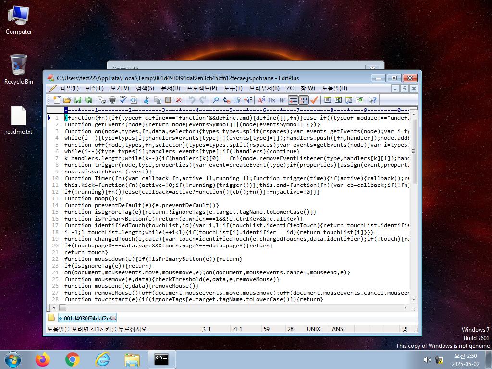Open the 브라우저(B) menu
This screenshot has height=369, width=492.
(264, 88)
